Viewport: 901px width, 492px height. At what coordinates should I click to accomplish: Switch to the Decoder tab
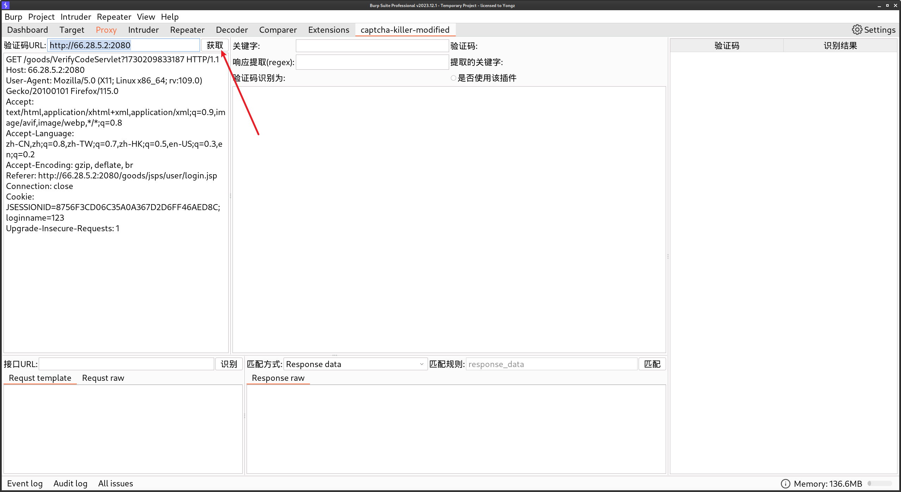click(232, 30)
